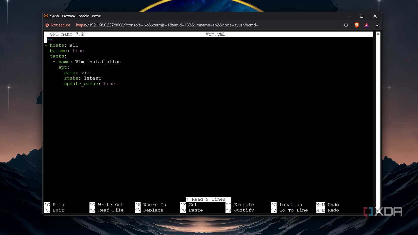Click the 'update_cache: true' line
This screenshot has height=235, width=418.
(89, 84)
